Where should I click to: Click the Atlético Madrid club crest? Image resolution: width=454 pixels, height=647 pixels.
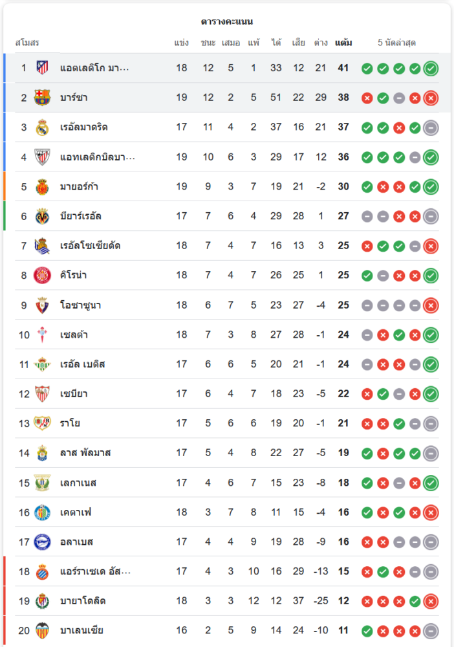[42, 68]
